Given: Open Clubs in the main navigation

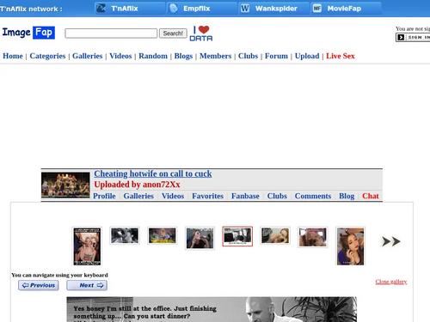Looking at the screenshot, I should [x=248, y=56].
